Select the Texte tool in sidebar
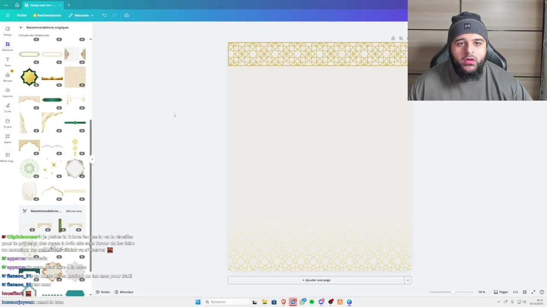The width and height of the screenshot is (547, 307). click(8, 62)
